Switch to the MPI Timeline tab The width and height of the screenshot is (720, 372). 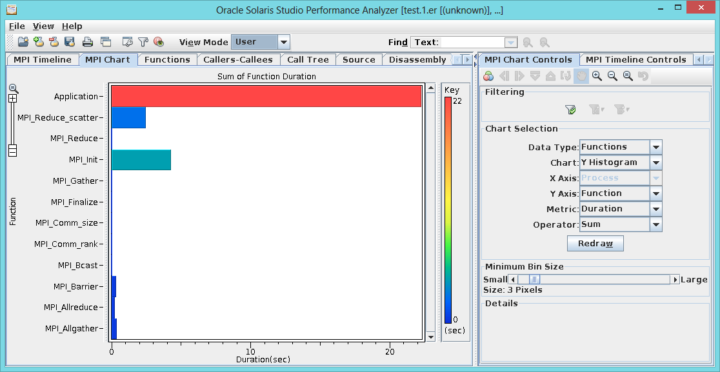pyautogui.click(x=42, y=59)
